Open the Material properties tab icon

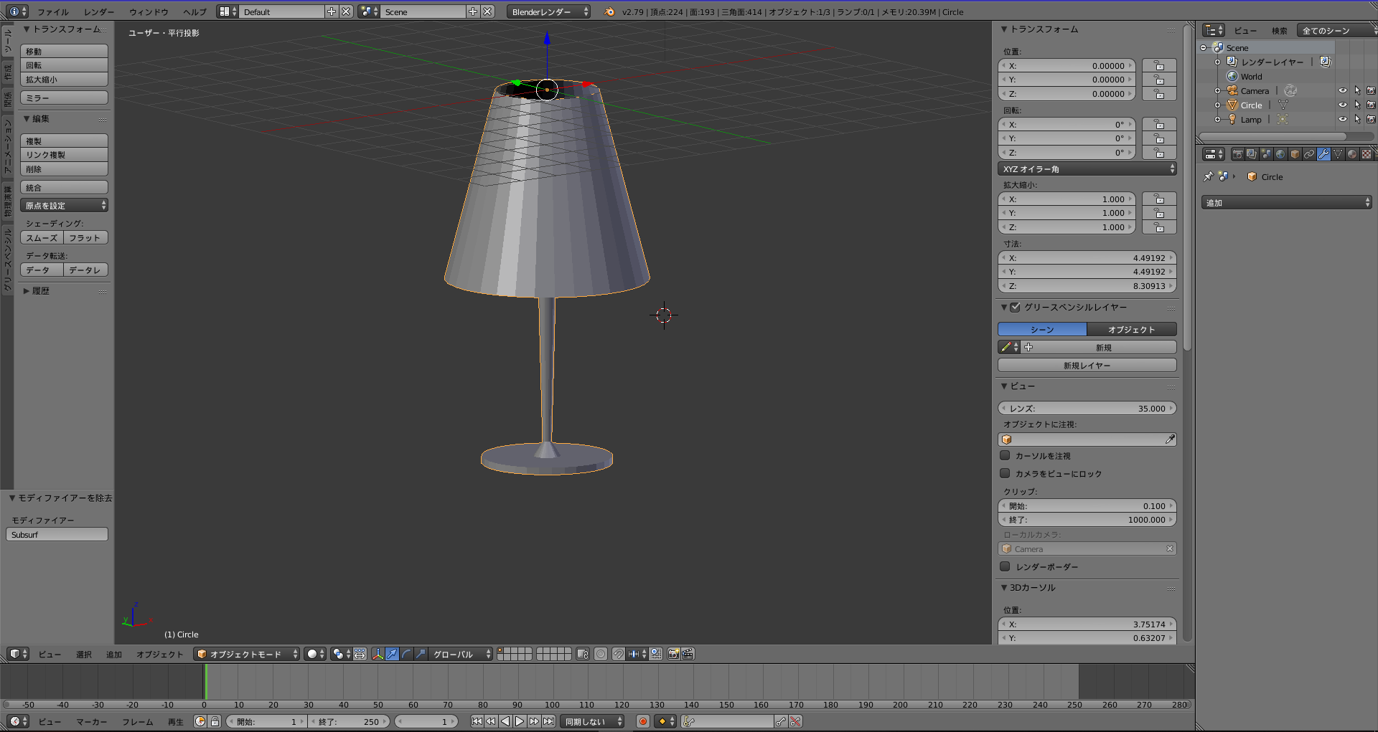(x=1352, y=154)
